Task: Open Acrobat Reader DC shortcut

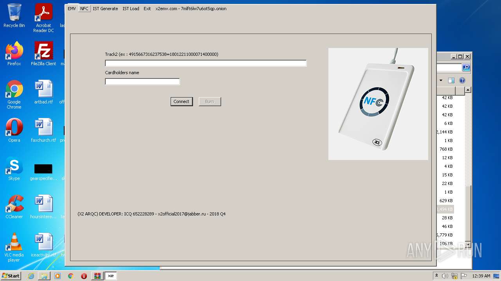Action: tap(43, 18)
